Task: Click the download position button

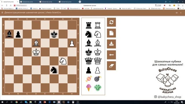Action: tap(111, 44)
